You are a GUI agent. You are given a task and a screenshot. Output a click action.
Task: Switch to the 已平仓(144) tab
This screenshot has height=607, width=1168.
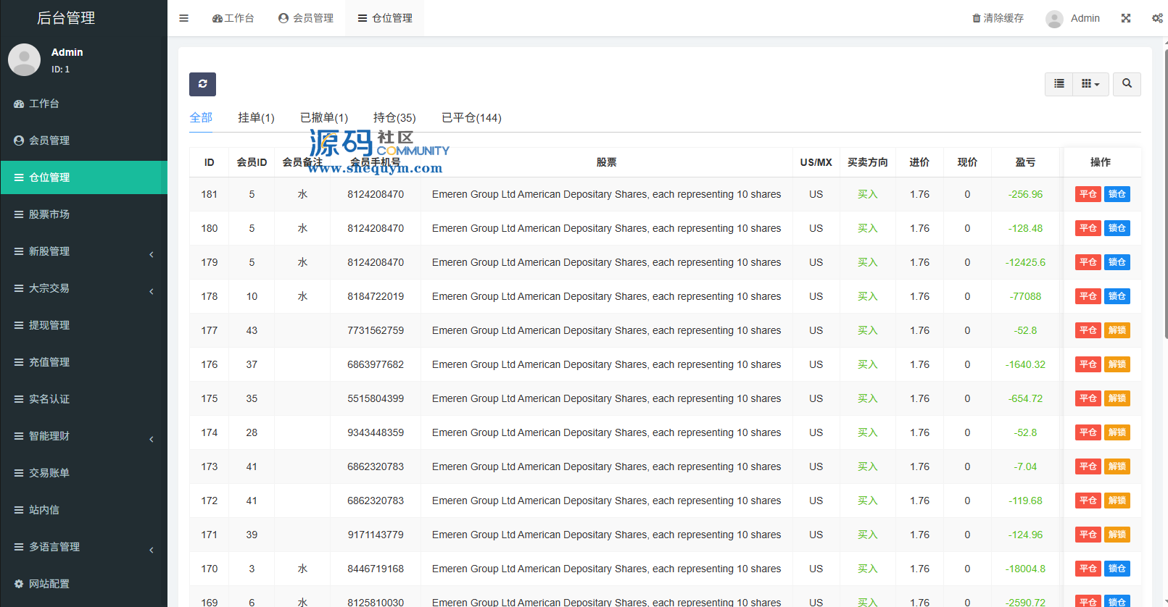tap(471, 117)
